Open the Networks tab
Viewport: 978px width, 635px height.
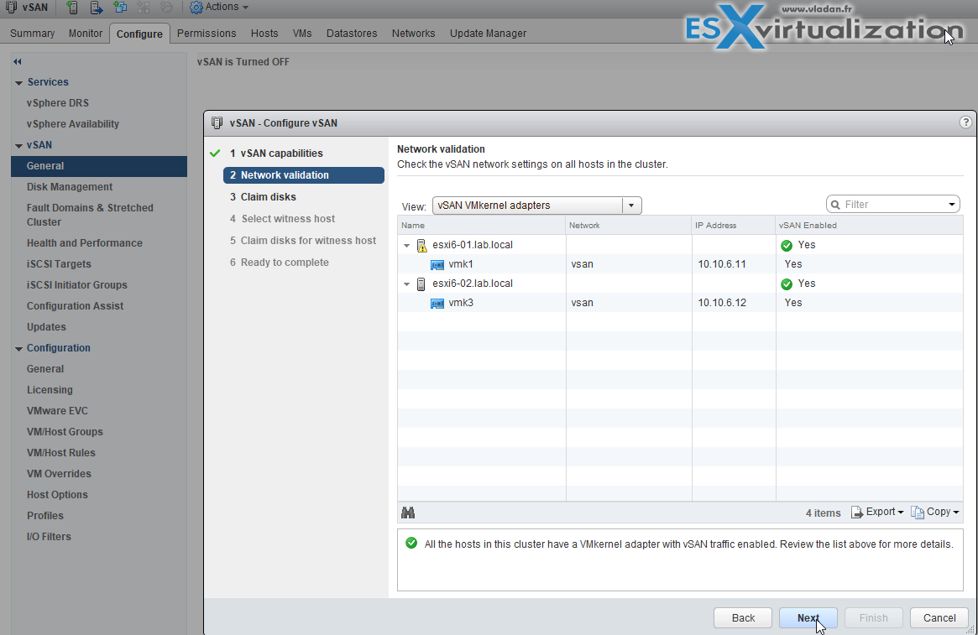(414, 33)
